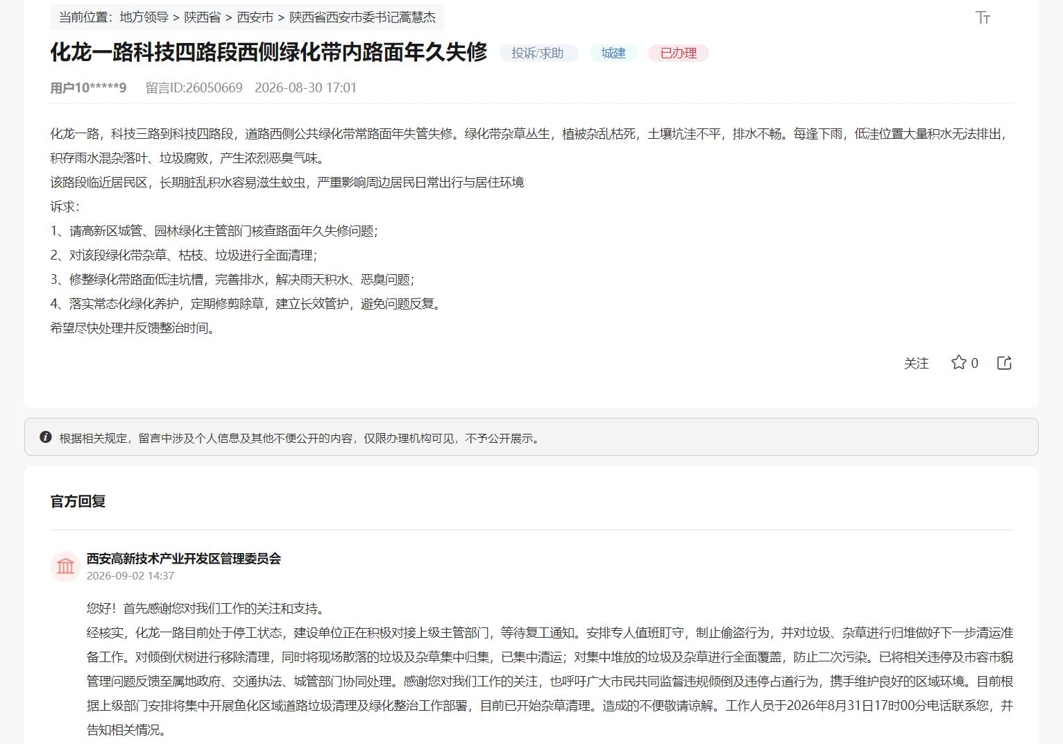Click the government agency avatar icon
Viewport: 1063px width, 744px height.
pos(65,566)
